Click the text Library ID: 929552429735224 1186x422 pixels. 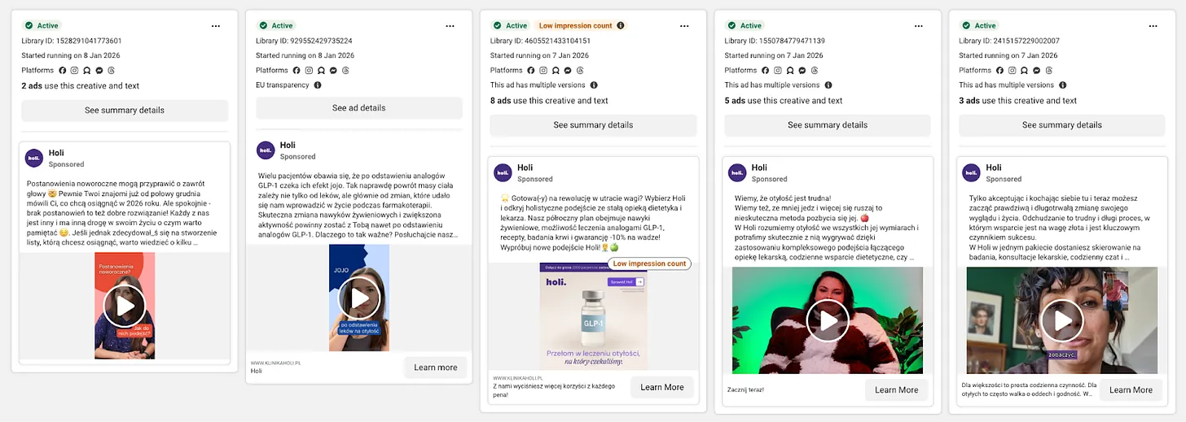pos(304,41)
